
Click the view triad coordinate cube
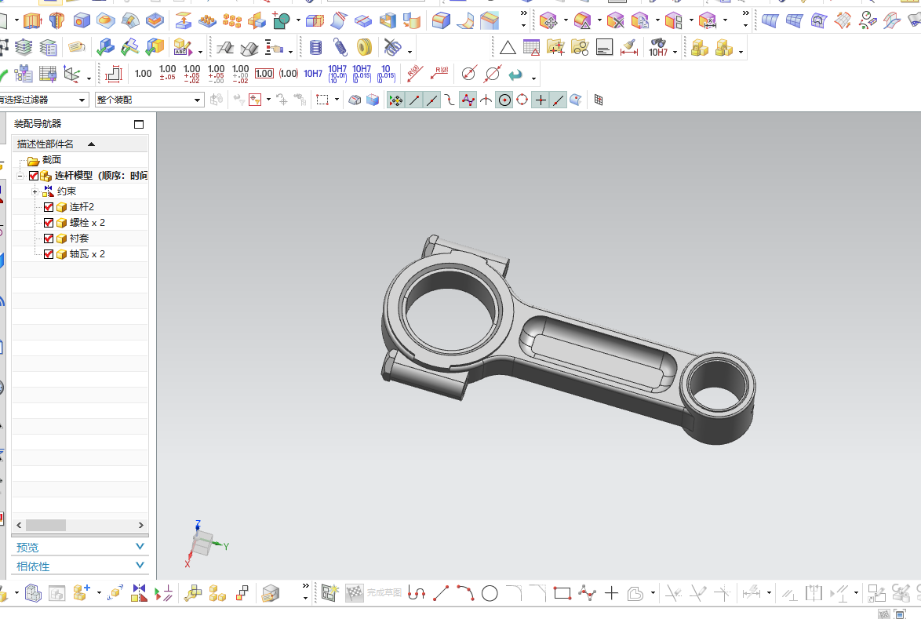pos(203,543)
